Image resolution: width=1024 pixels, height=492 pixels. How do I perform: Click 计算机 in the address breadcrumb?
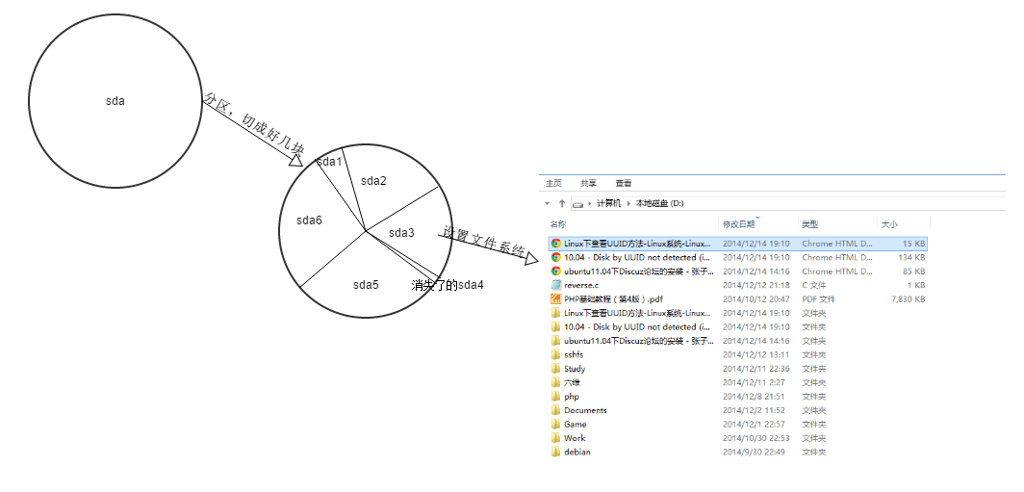[610, 204]
